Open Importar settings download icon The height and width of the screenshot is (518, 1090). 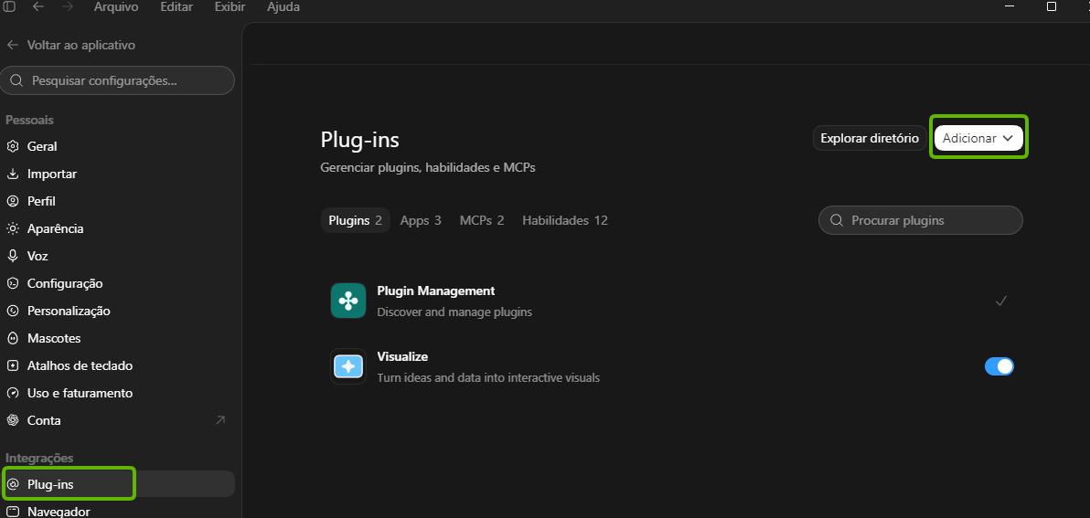pos(13,174)
